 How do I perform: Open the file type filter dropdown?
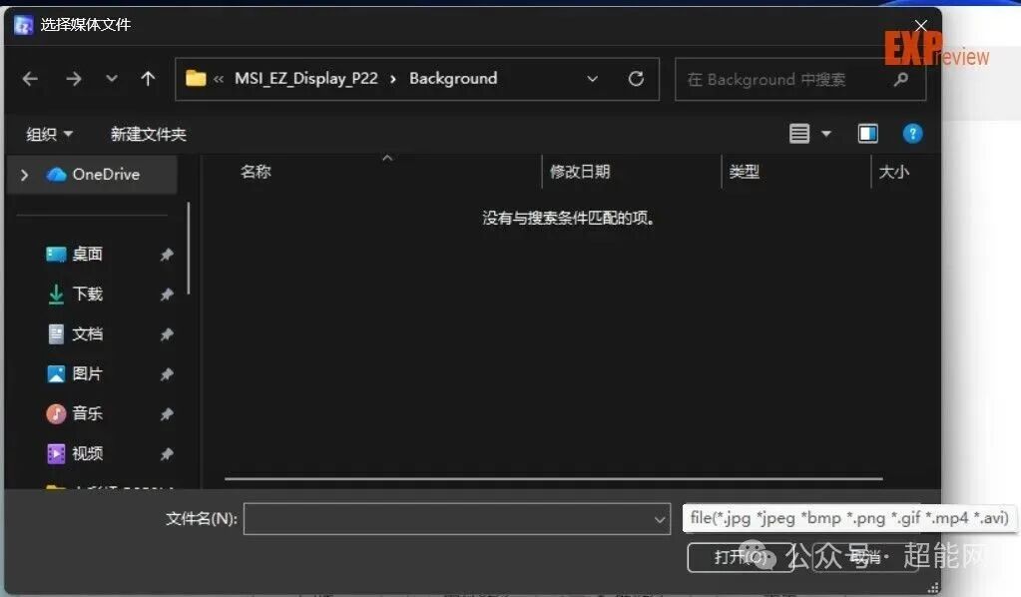coord(849,518)
